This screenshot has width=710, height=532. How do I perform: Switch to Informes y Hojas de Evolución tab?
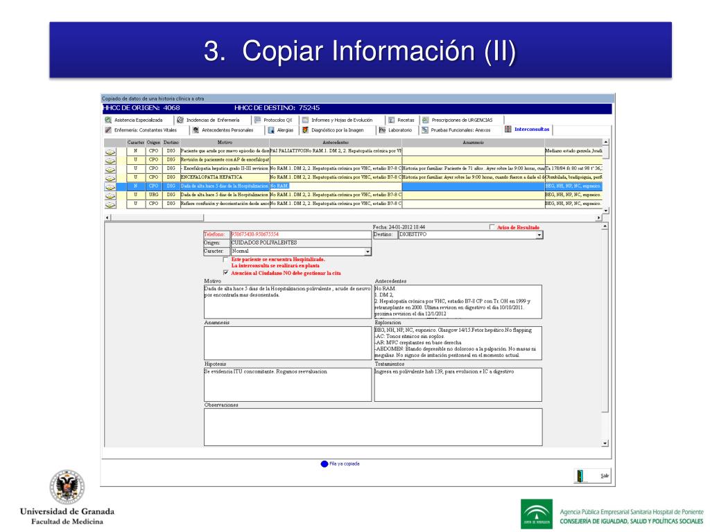coord(342,120)
